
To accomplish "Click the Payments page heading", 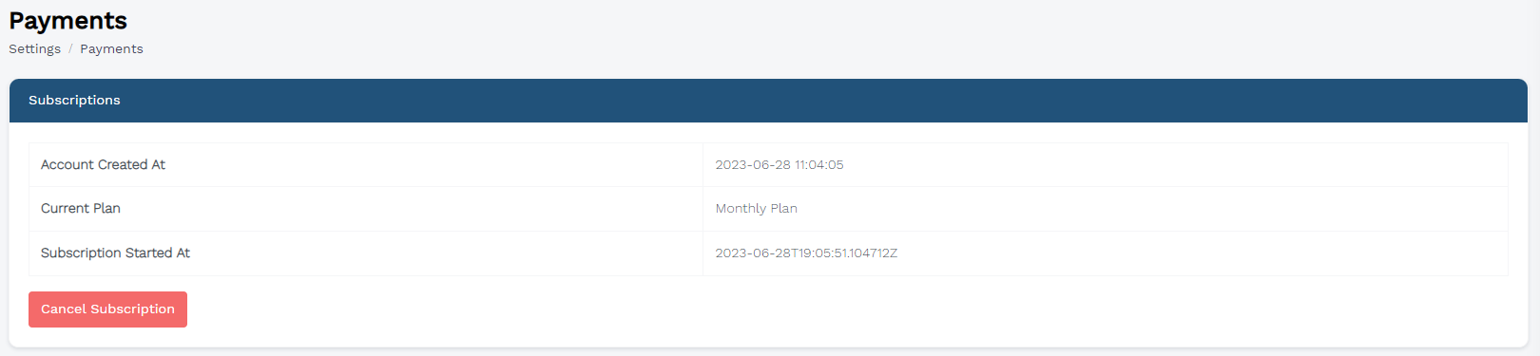I will (x=67, y=20).
